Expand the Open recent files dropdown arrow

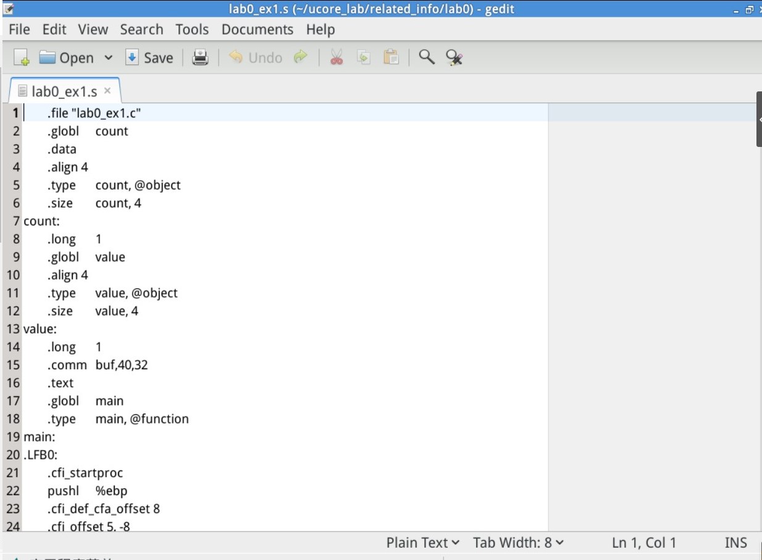point(109,58)
